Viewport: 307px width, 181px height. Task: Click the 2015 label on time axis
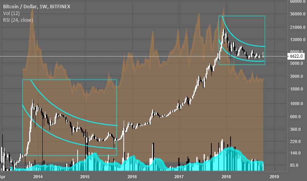point(85,177)
